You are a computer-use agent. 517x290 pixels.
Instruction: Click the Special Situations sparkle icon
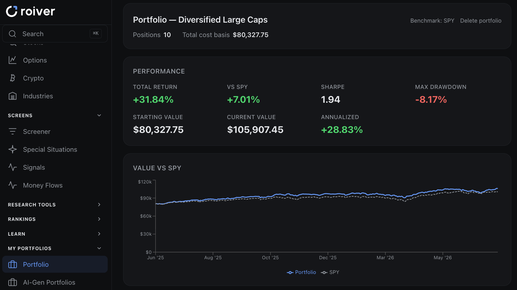pos(13,149)
